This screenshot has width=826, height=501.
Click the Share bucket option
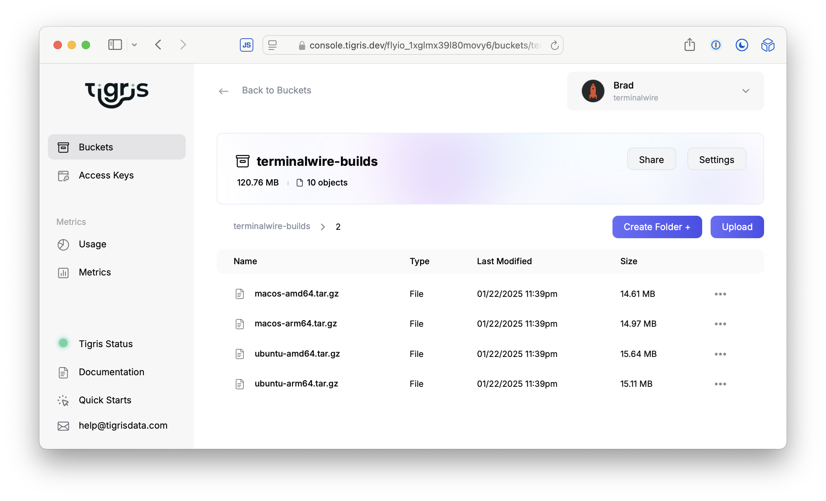coord(652,159)
